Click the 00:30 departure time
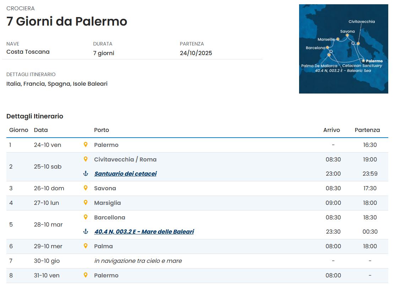Viewport: 395px width, 287px height. [370, 232]
